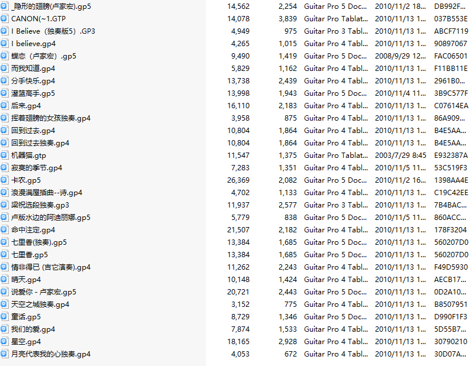472x366 pixels.
Task: Click the icon next to I believe.gp4
Action: (x=4, y=44)
